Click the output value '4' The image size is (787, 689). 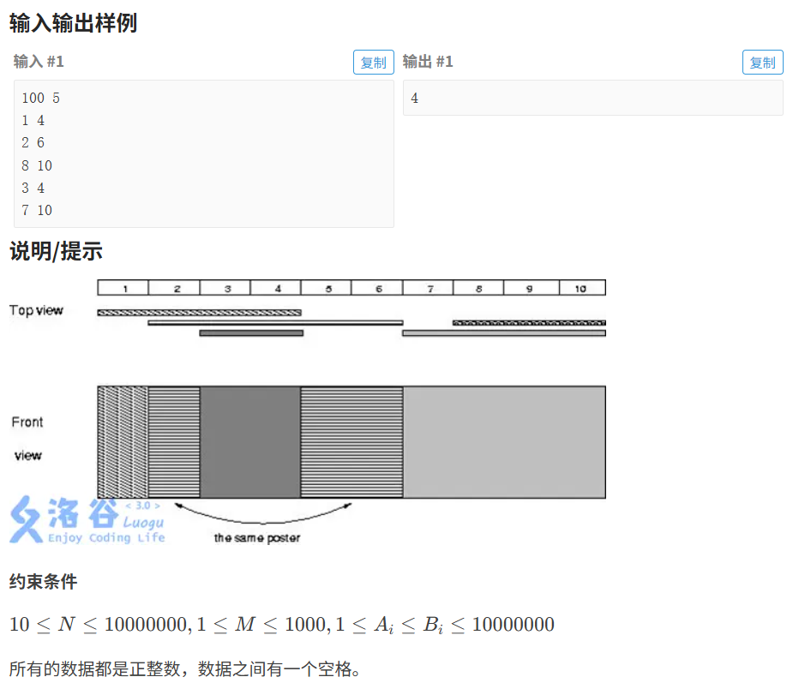415,98
